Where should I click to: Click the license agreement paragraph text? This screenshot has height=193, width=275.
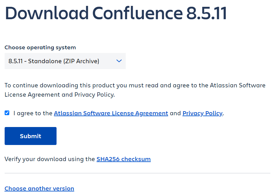(x=135, y=90)
